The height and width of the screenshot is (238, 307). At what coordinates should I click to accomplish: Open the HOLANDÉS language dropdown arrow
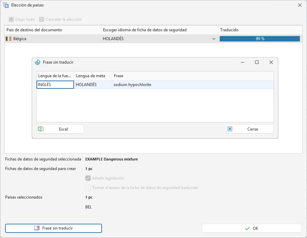[214, 39]
